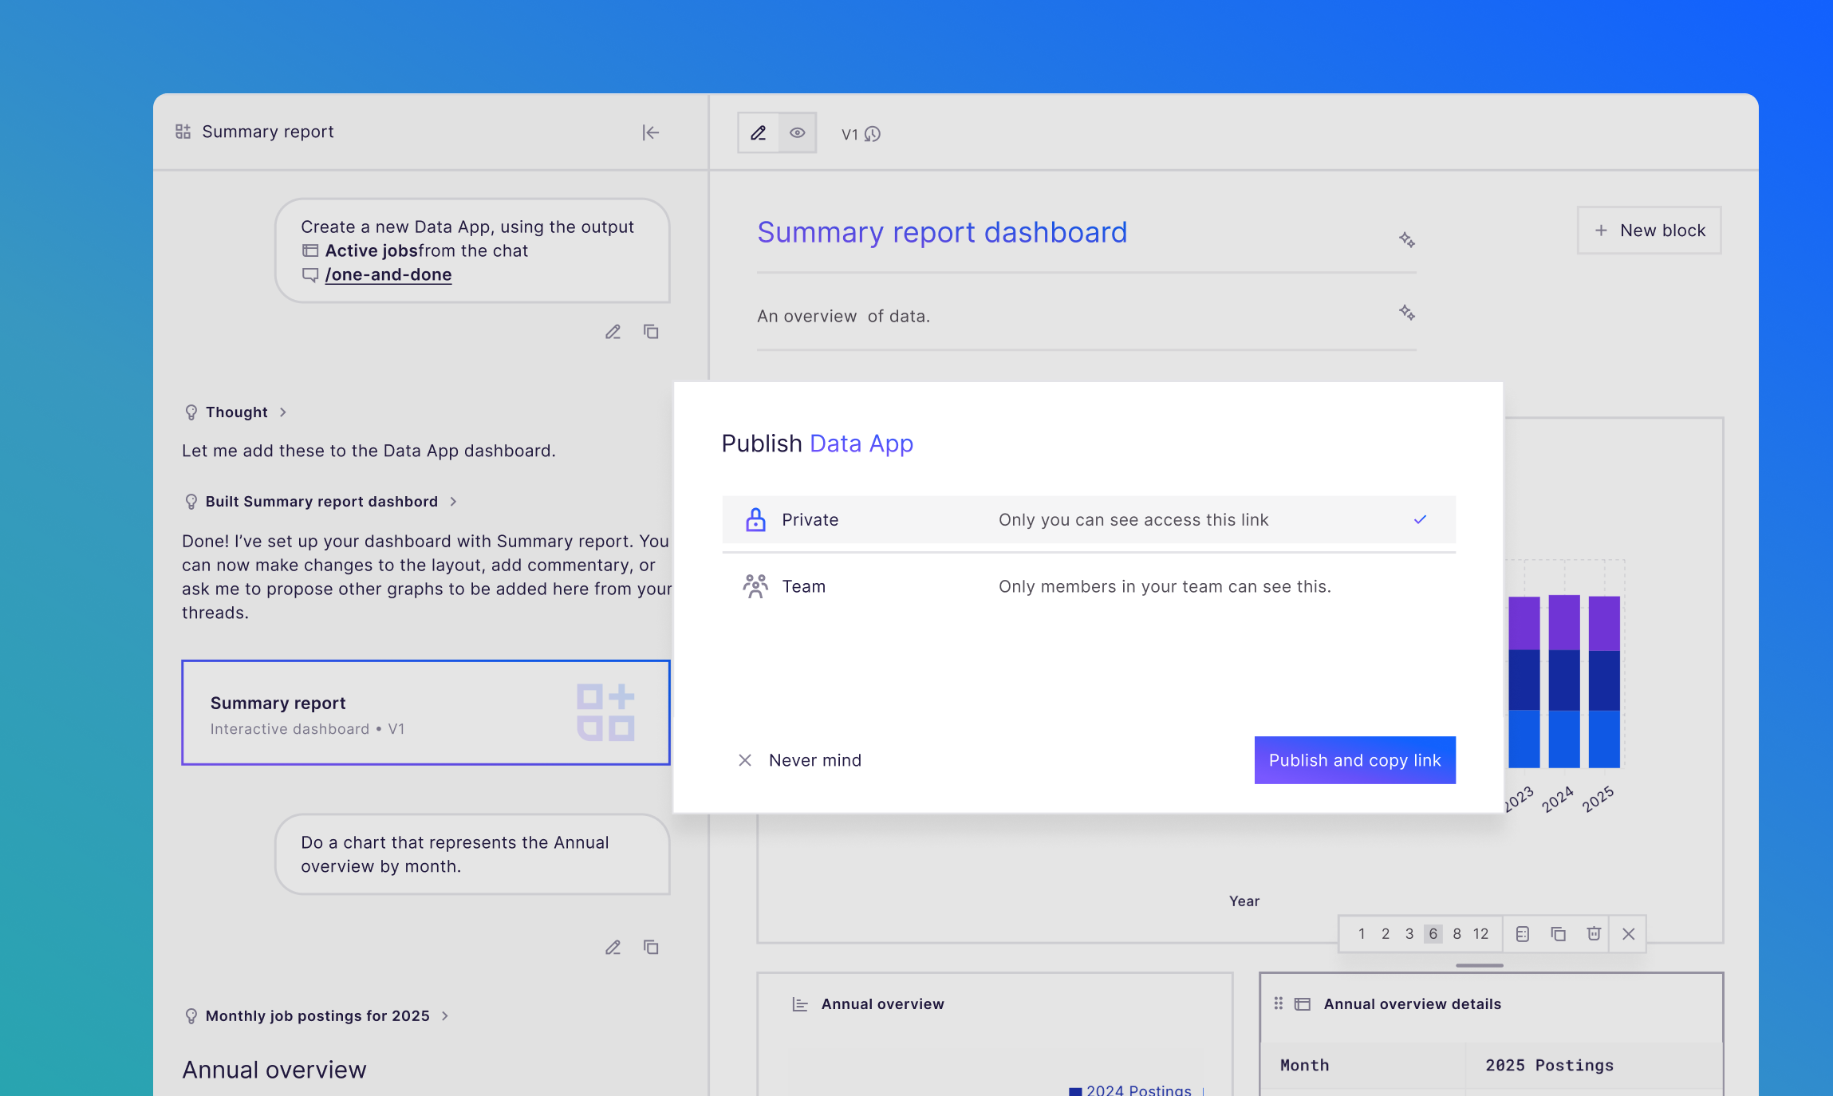The height and width of the screenshot is (1096, 1833).
Task: Collapse the Summary report chat sidebar
Action: click(x=651, y=132)
